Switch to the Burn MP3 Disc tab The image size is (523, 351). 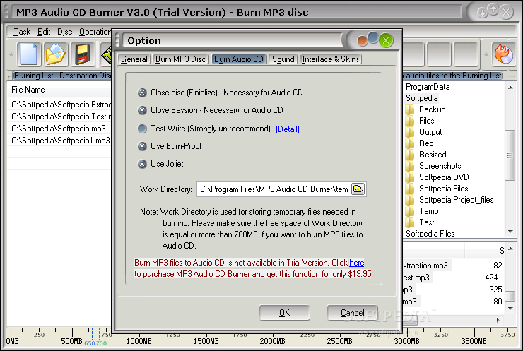(x=180, y=59)
